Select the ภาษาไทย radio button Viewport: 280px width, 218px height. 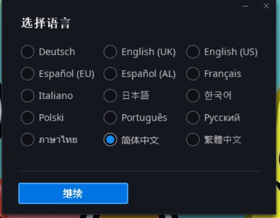pos(28,139)
